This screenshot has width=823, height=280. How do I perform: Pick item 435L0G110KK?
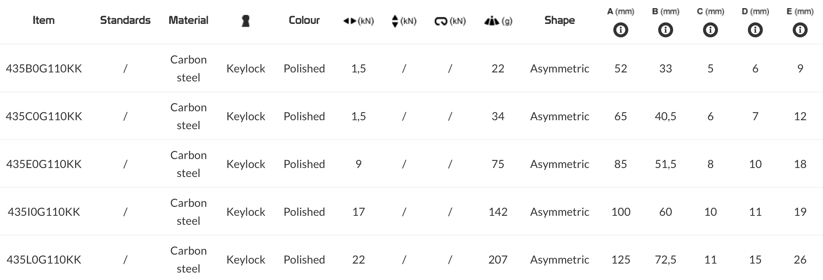tap(44, 260)
